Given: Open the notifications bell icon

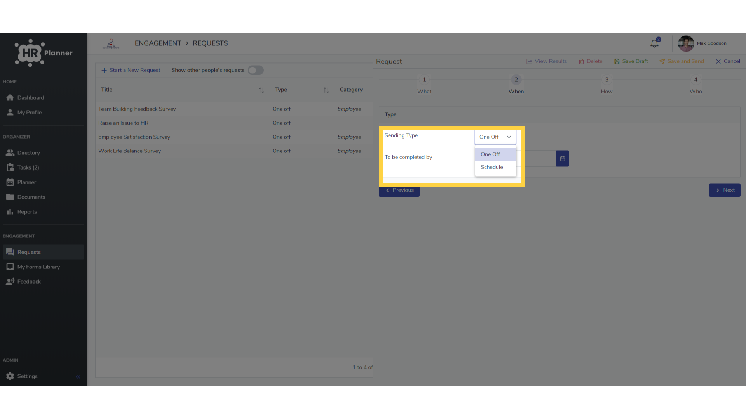Looking at the screenshot, I should coord(655,43).
